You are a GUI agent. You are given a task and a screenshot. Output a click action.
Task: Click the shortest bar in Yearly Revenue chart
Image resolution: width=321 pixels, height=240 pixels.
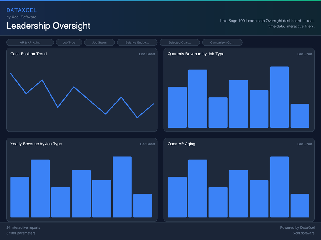pyautogui.click(x=143, y=206)
